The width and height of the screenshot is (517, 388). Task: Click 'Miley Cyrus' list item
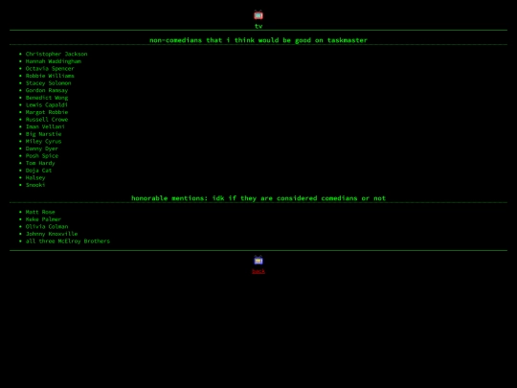click(43, 141)
